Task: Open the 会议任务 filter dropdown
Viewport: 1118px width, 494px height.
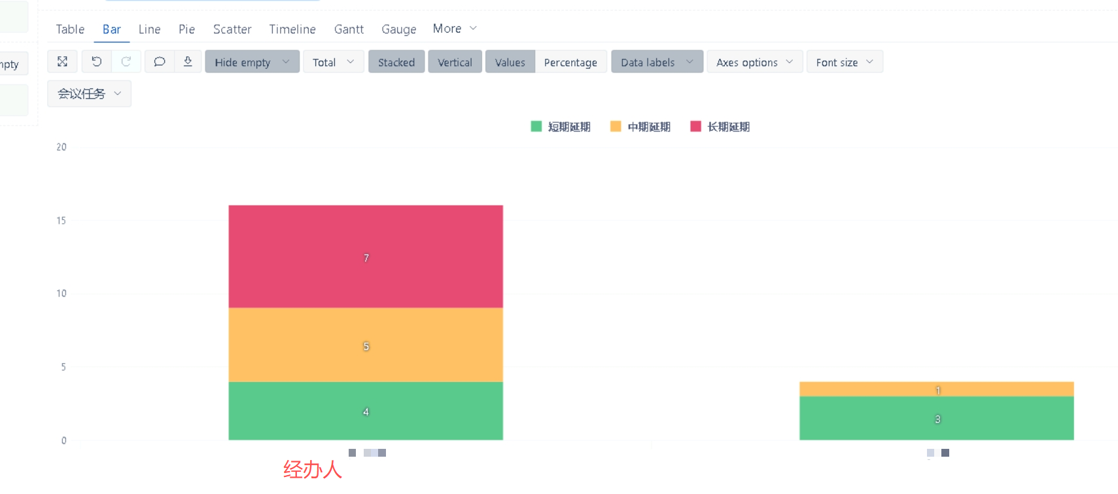Action: click(x=89, y=94)
